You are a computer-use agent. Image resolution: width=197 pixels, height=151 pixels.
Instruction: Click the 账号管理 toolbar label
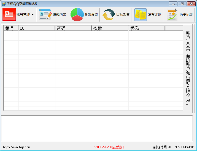tap(23, 14)
